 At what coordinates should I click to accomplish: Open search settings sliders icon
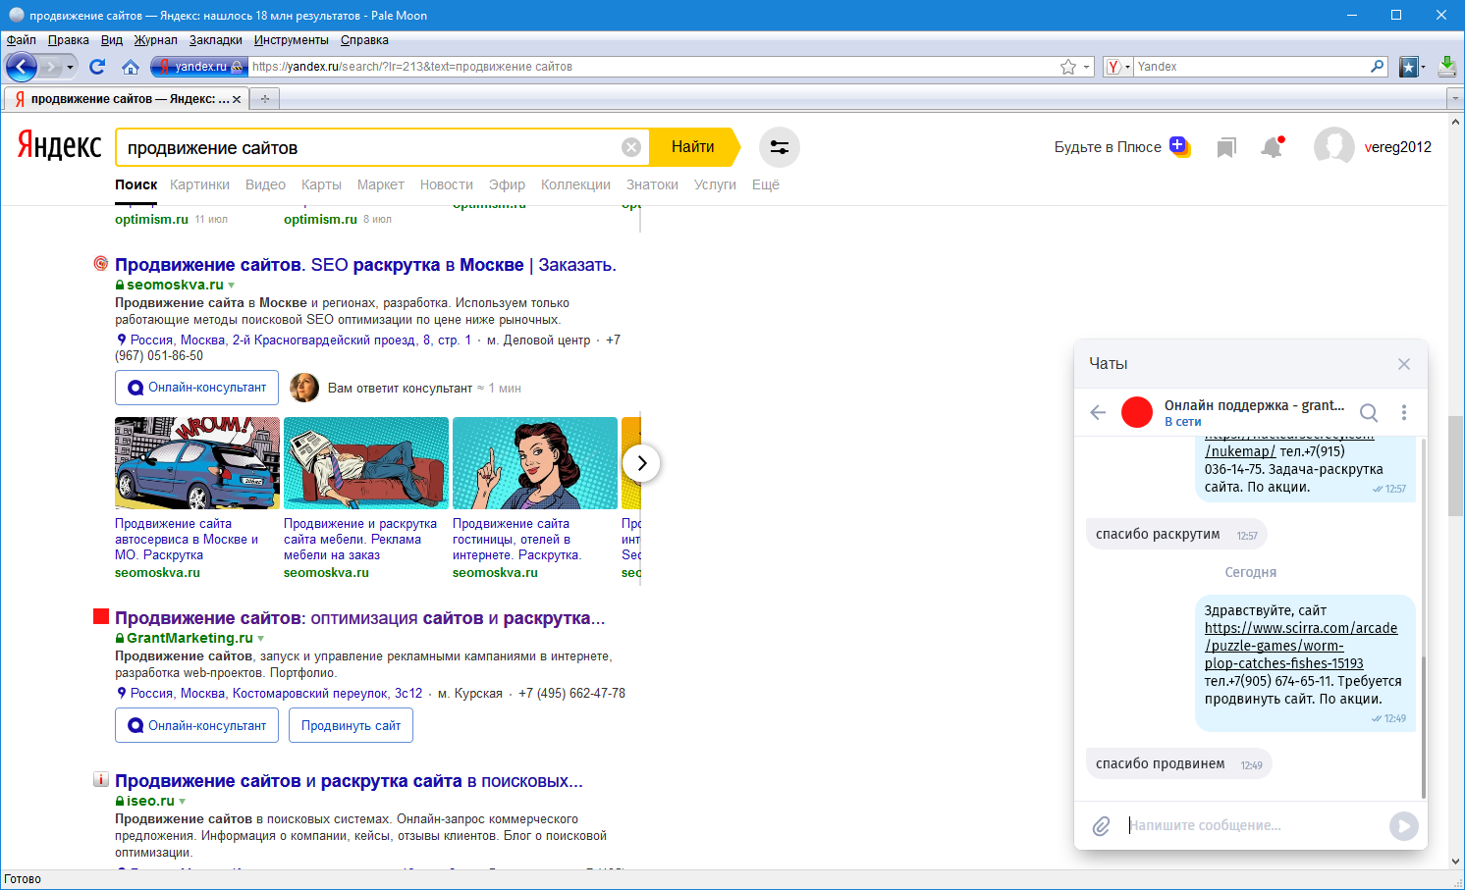[x=780, y=147]
